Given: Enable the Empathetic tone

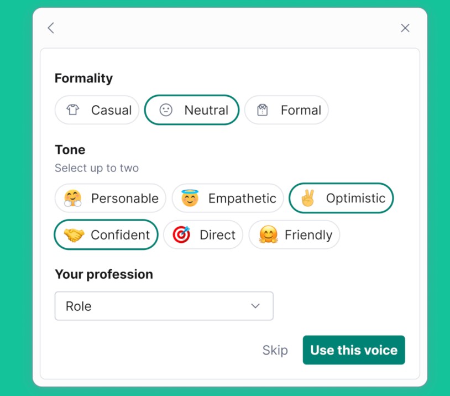Looking at the screenshot, I should tap(228, 198).
